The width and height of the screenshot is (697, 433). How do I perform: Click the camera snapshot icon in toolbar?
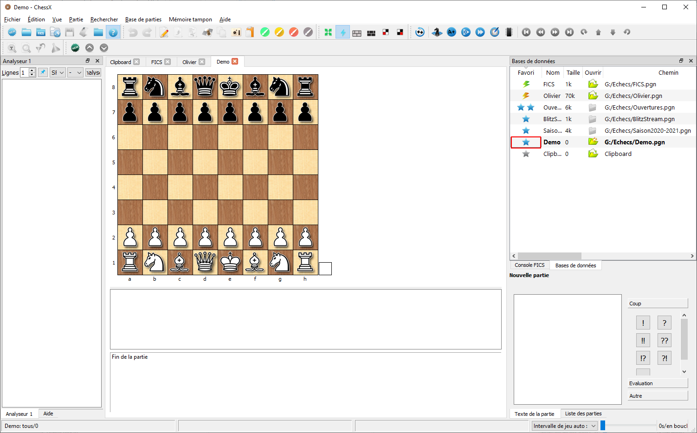coord(236,32)
